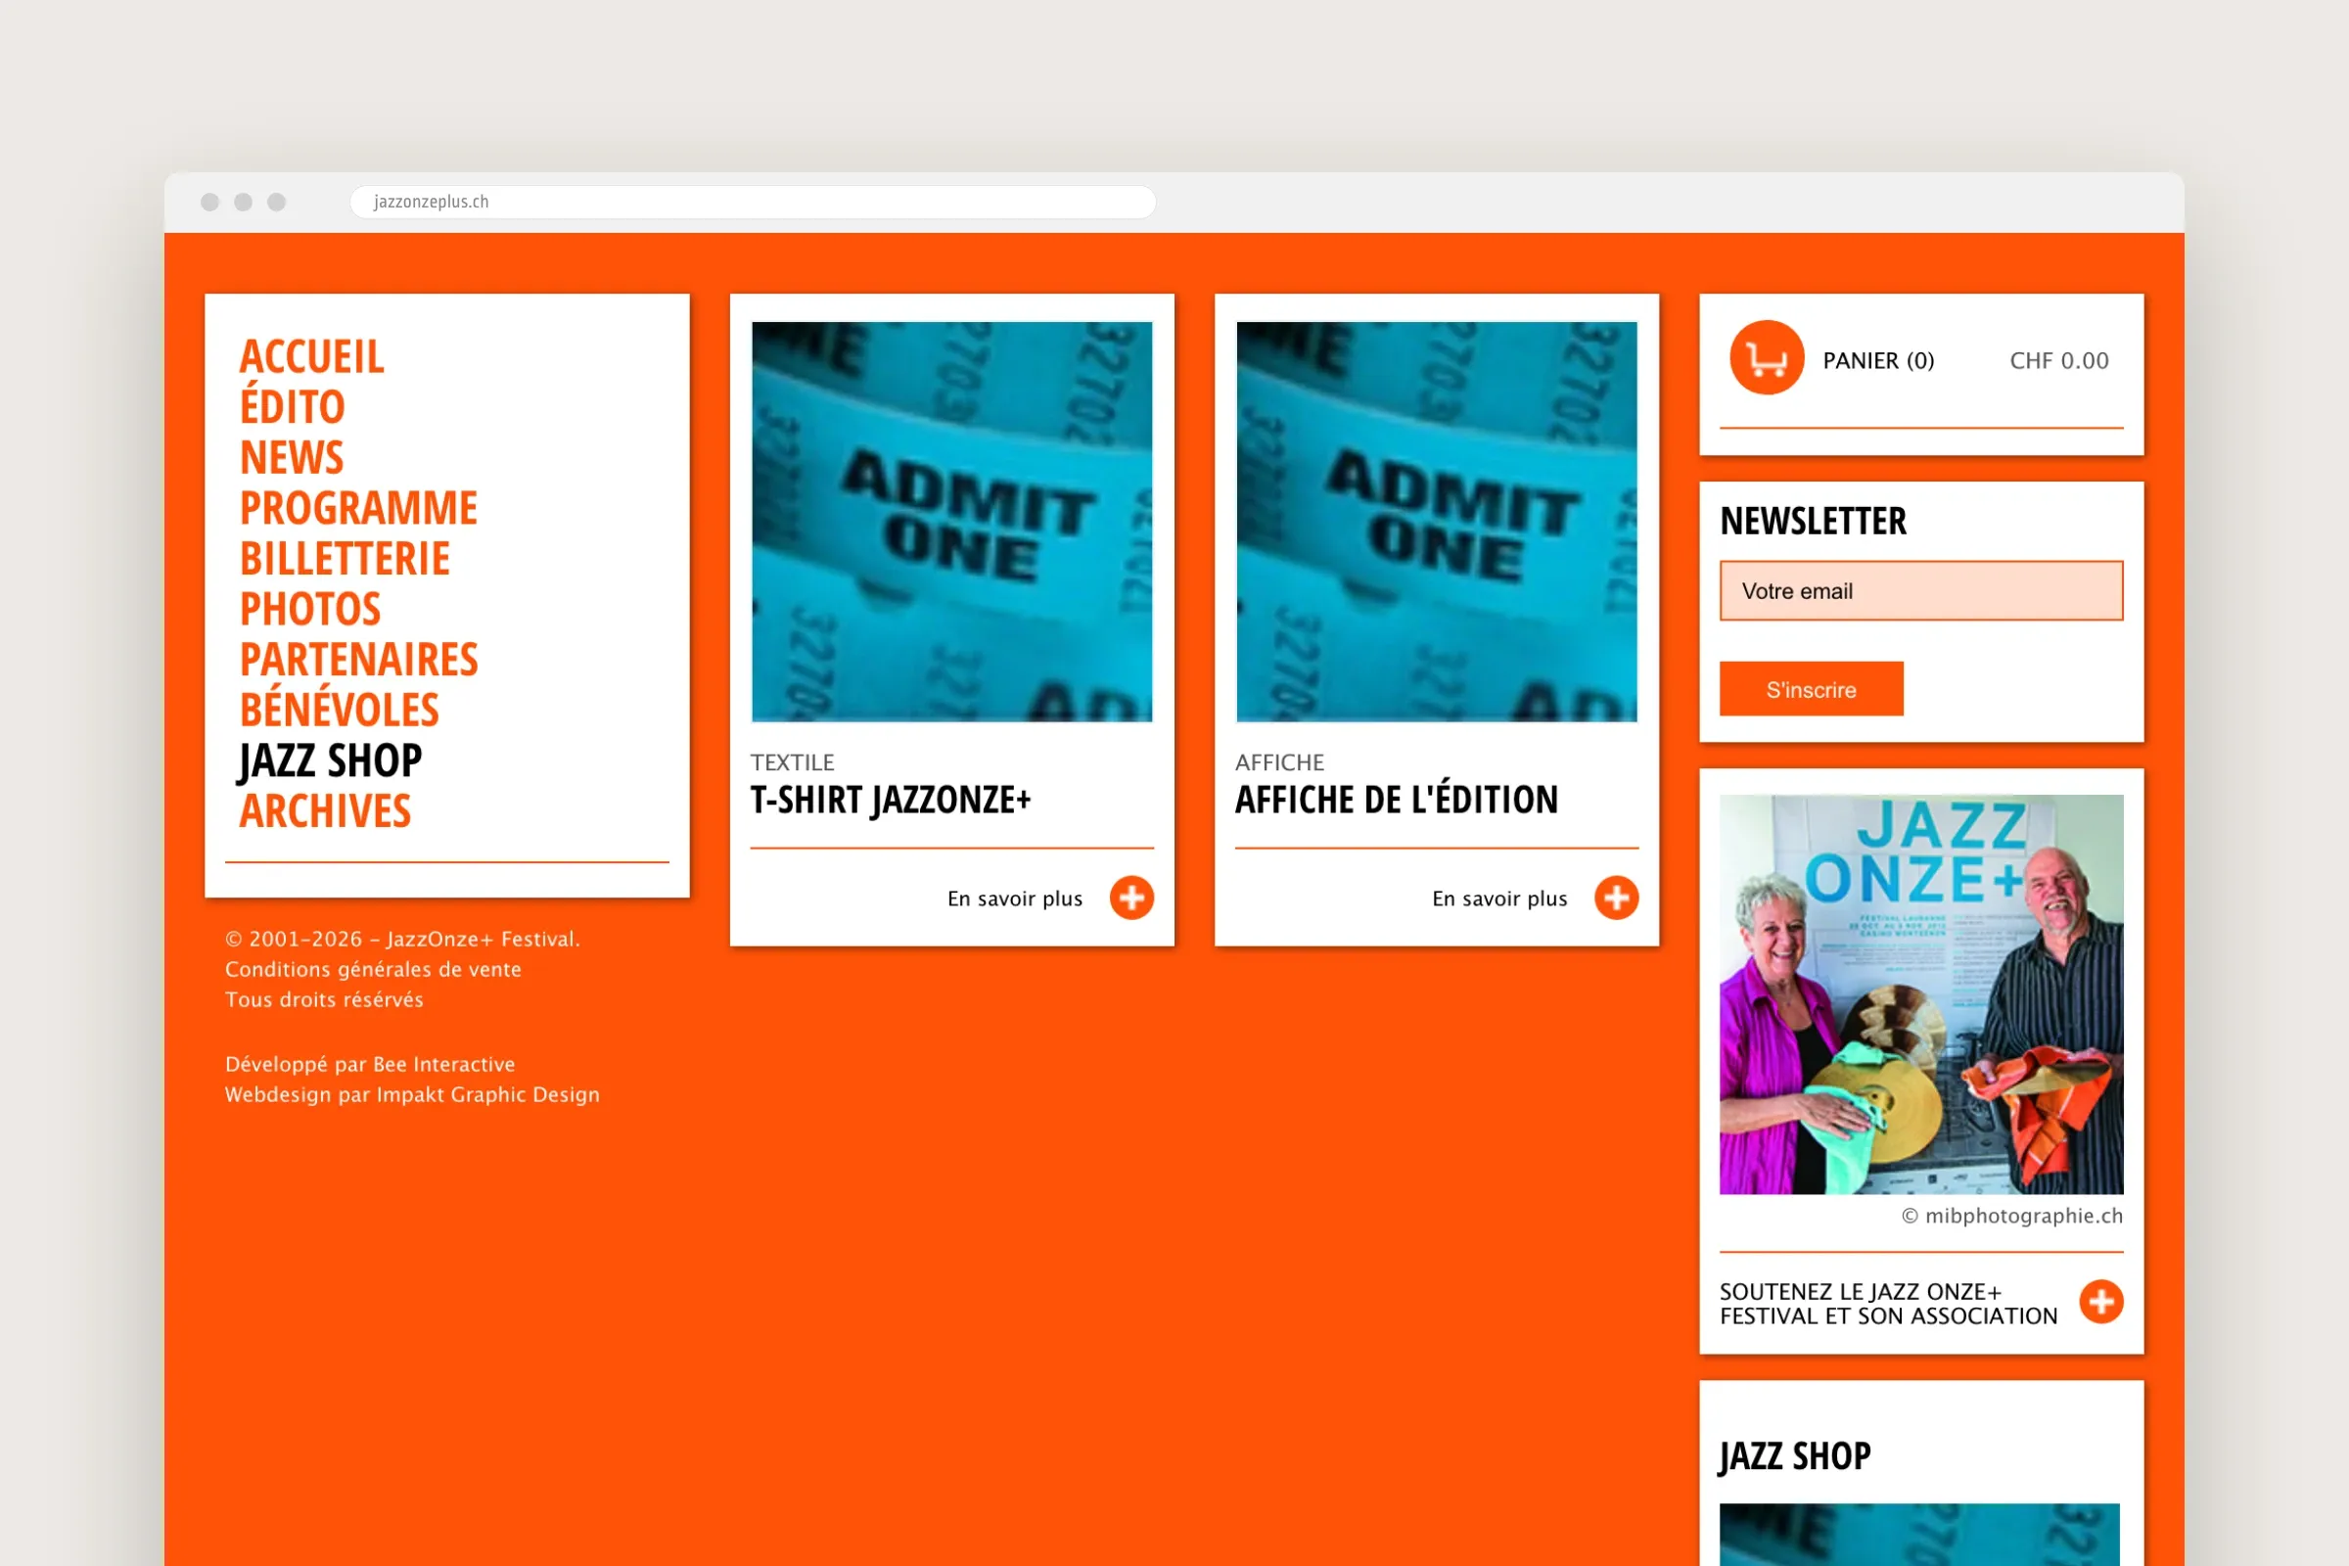Click the PANIER (0) cart label
This screenshot has height=1566, width=2349.
point(1878,360)
